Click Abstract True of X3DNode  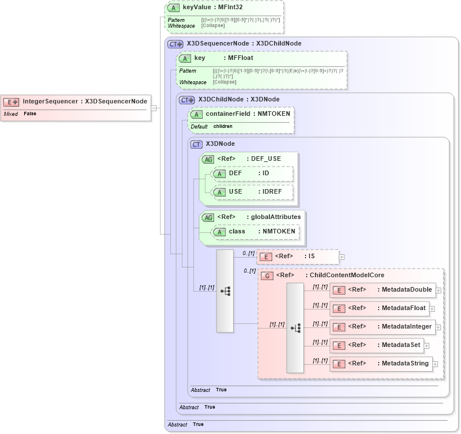(x=208, y=390)
